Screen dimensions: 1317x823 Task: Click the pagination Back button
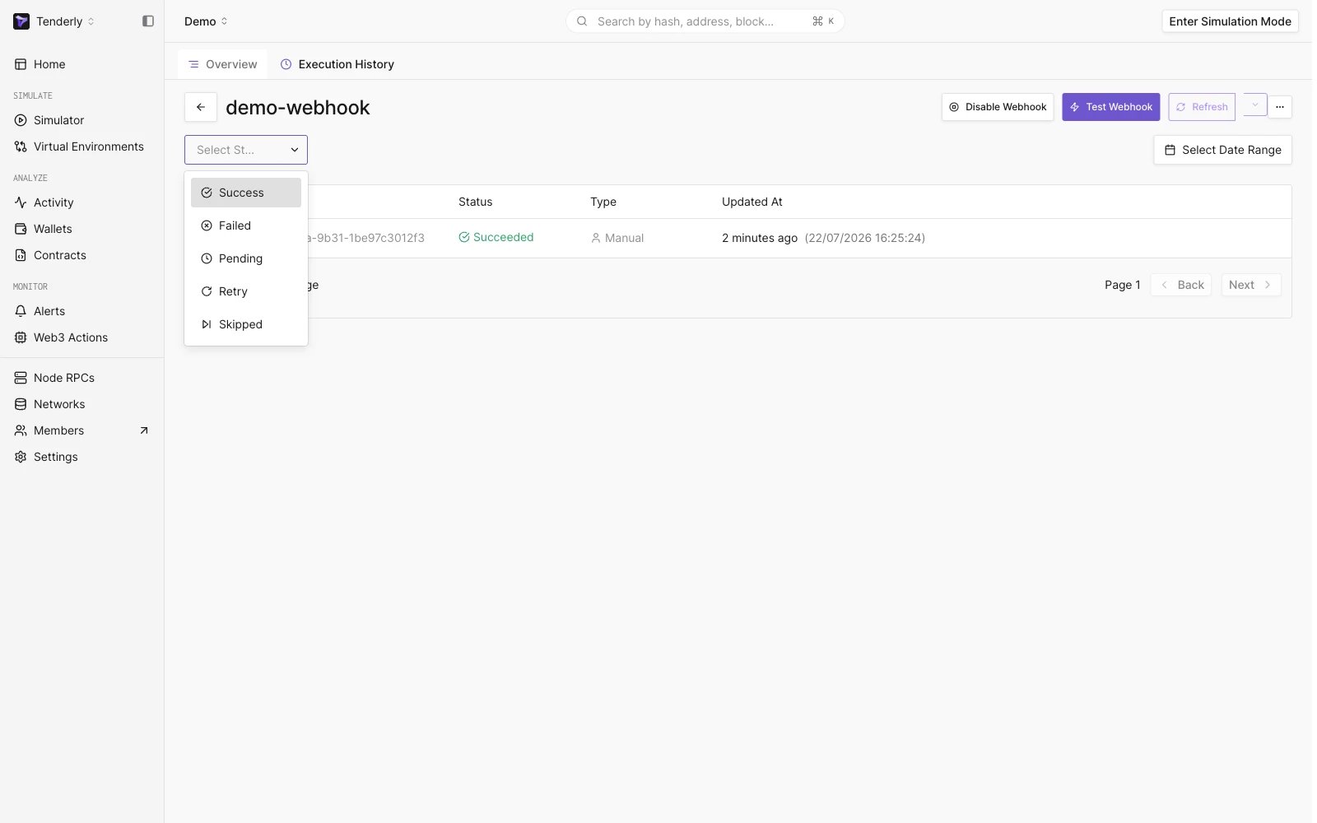pos(1181,285)
